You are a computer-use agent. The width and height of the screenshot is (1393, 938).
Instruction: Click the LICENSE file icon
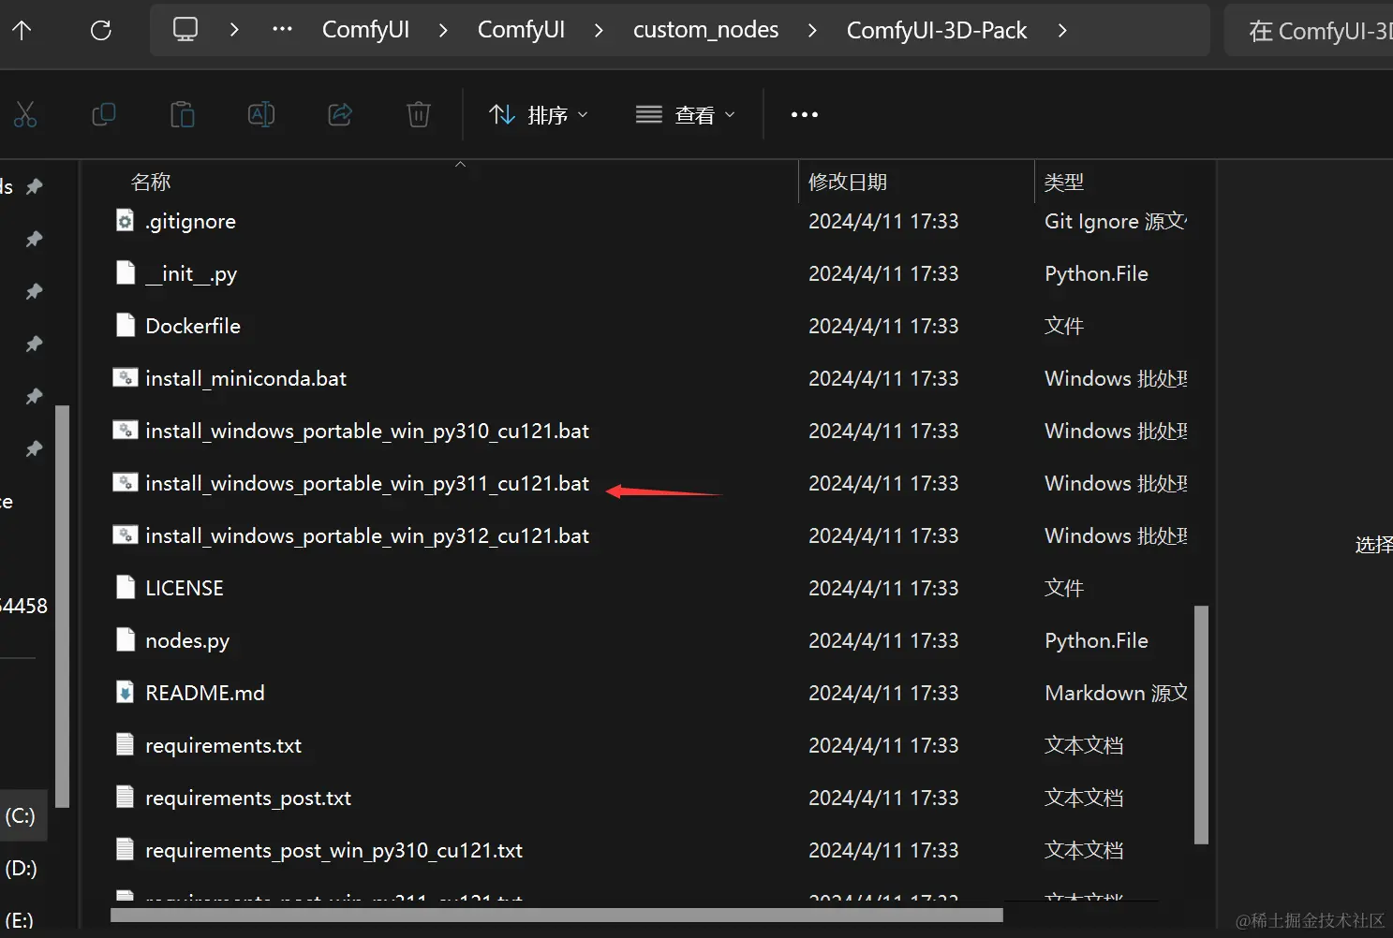point(126,587)
